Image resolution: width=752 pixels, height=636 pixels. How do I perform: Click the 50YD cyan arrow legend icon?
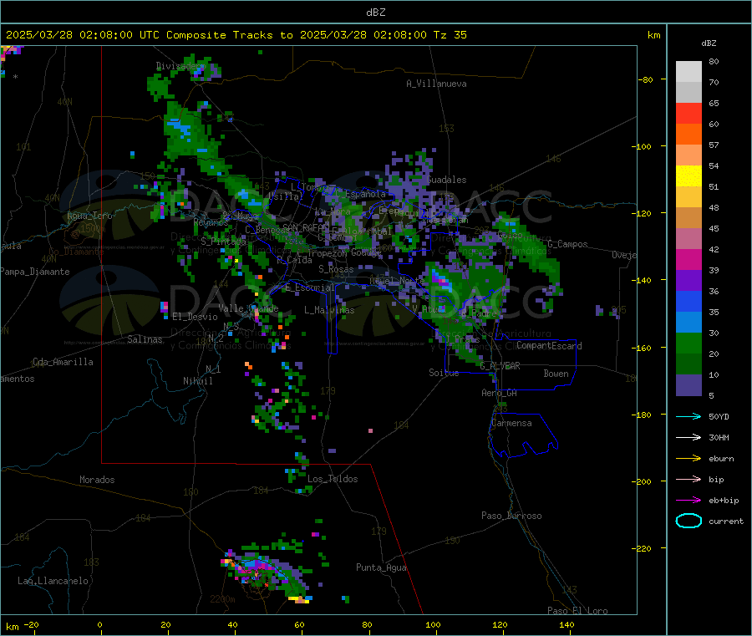pyautogui.click(x=688, y=416)
